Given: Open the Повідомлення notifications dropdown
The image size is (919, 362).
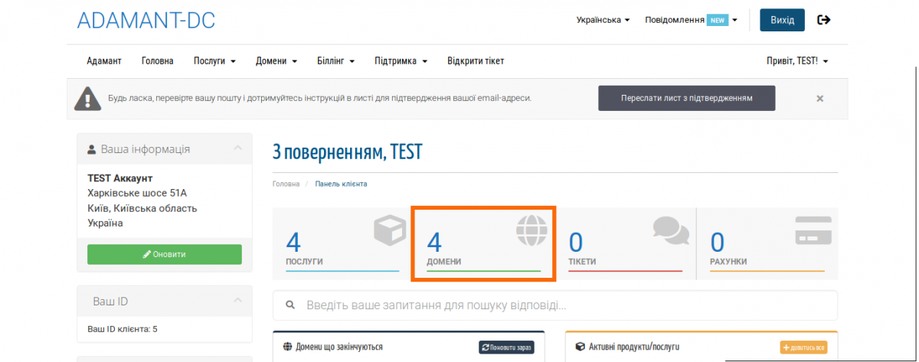Looking at the screenshot, I should [x=691, y=20].
